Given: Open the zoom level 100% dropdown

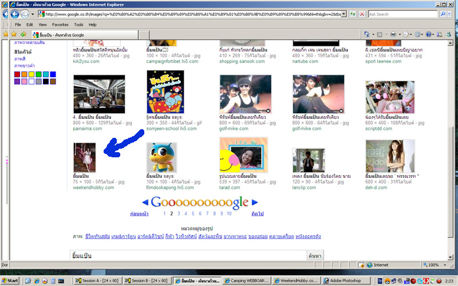Looking at the screenshot, I should (445, 265).
